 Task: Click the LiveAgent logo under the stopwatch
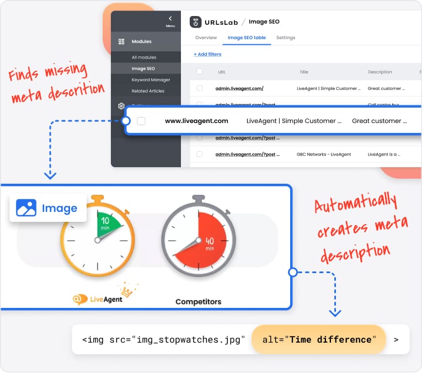tap(98, 299)
